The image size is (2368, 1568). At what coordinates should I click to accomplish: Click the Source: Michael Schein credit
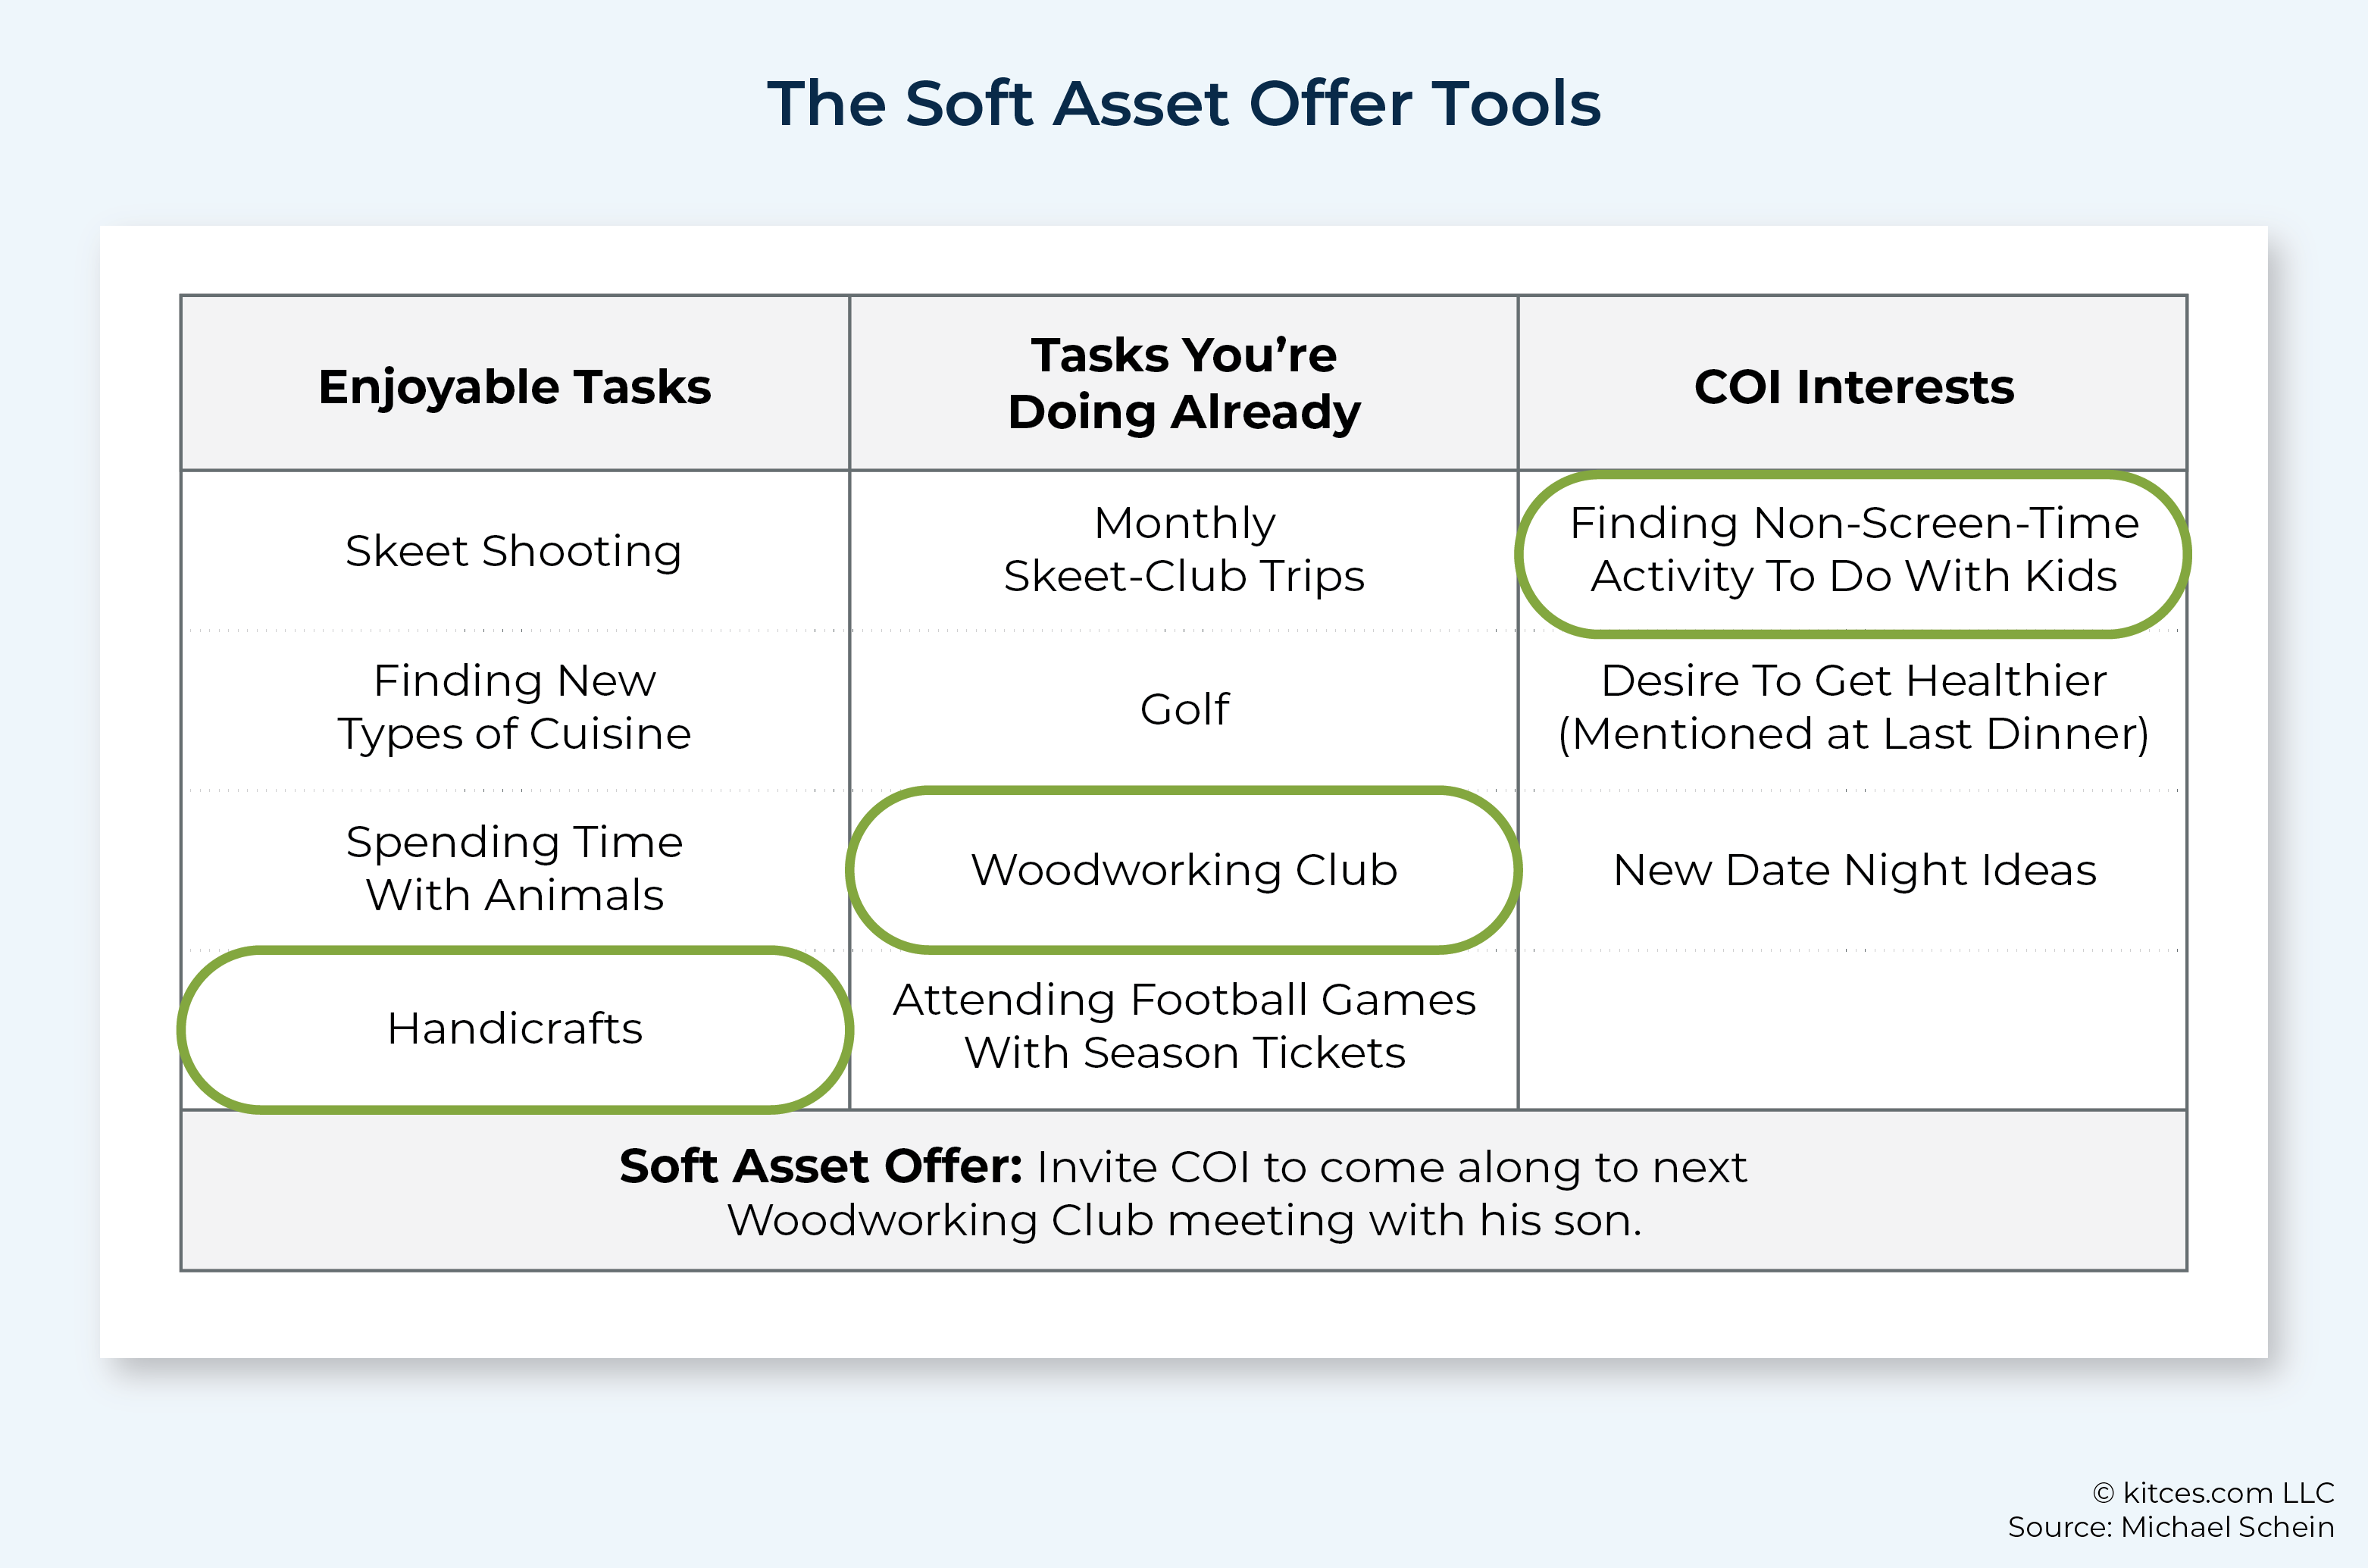coord(2171,1527)
